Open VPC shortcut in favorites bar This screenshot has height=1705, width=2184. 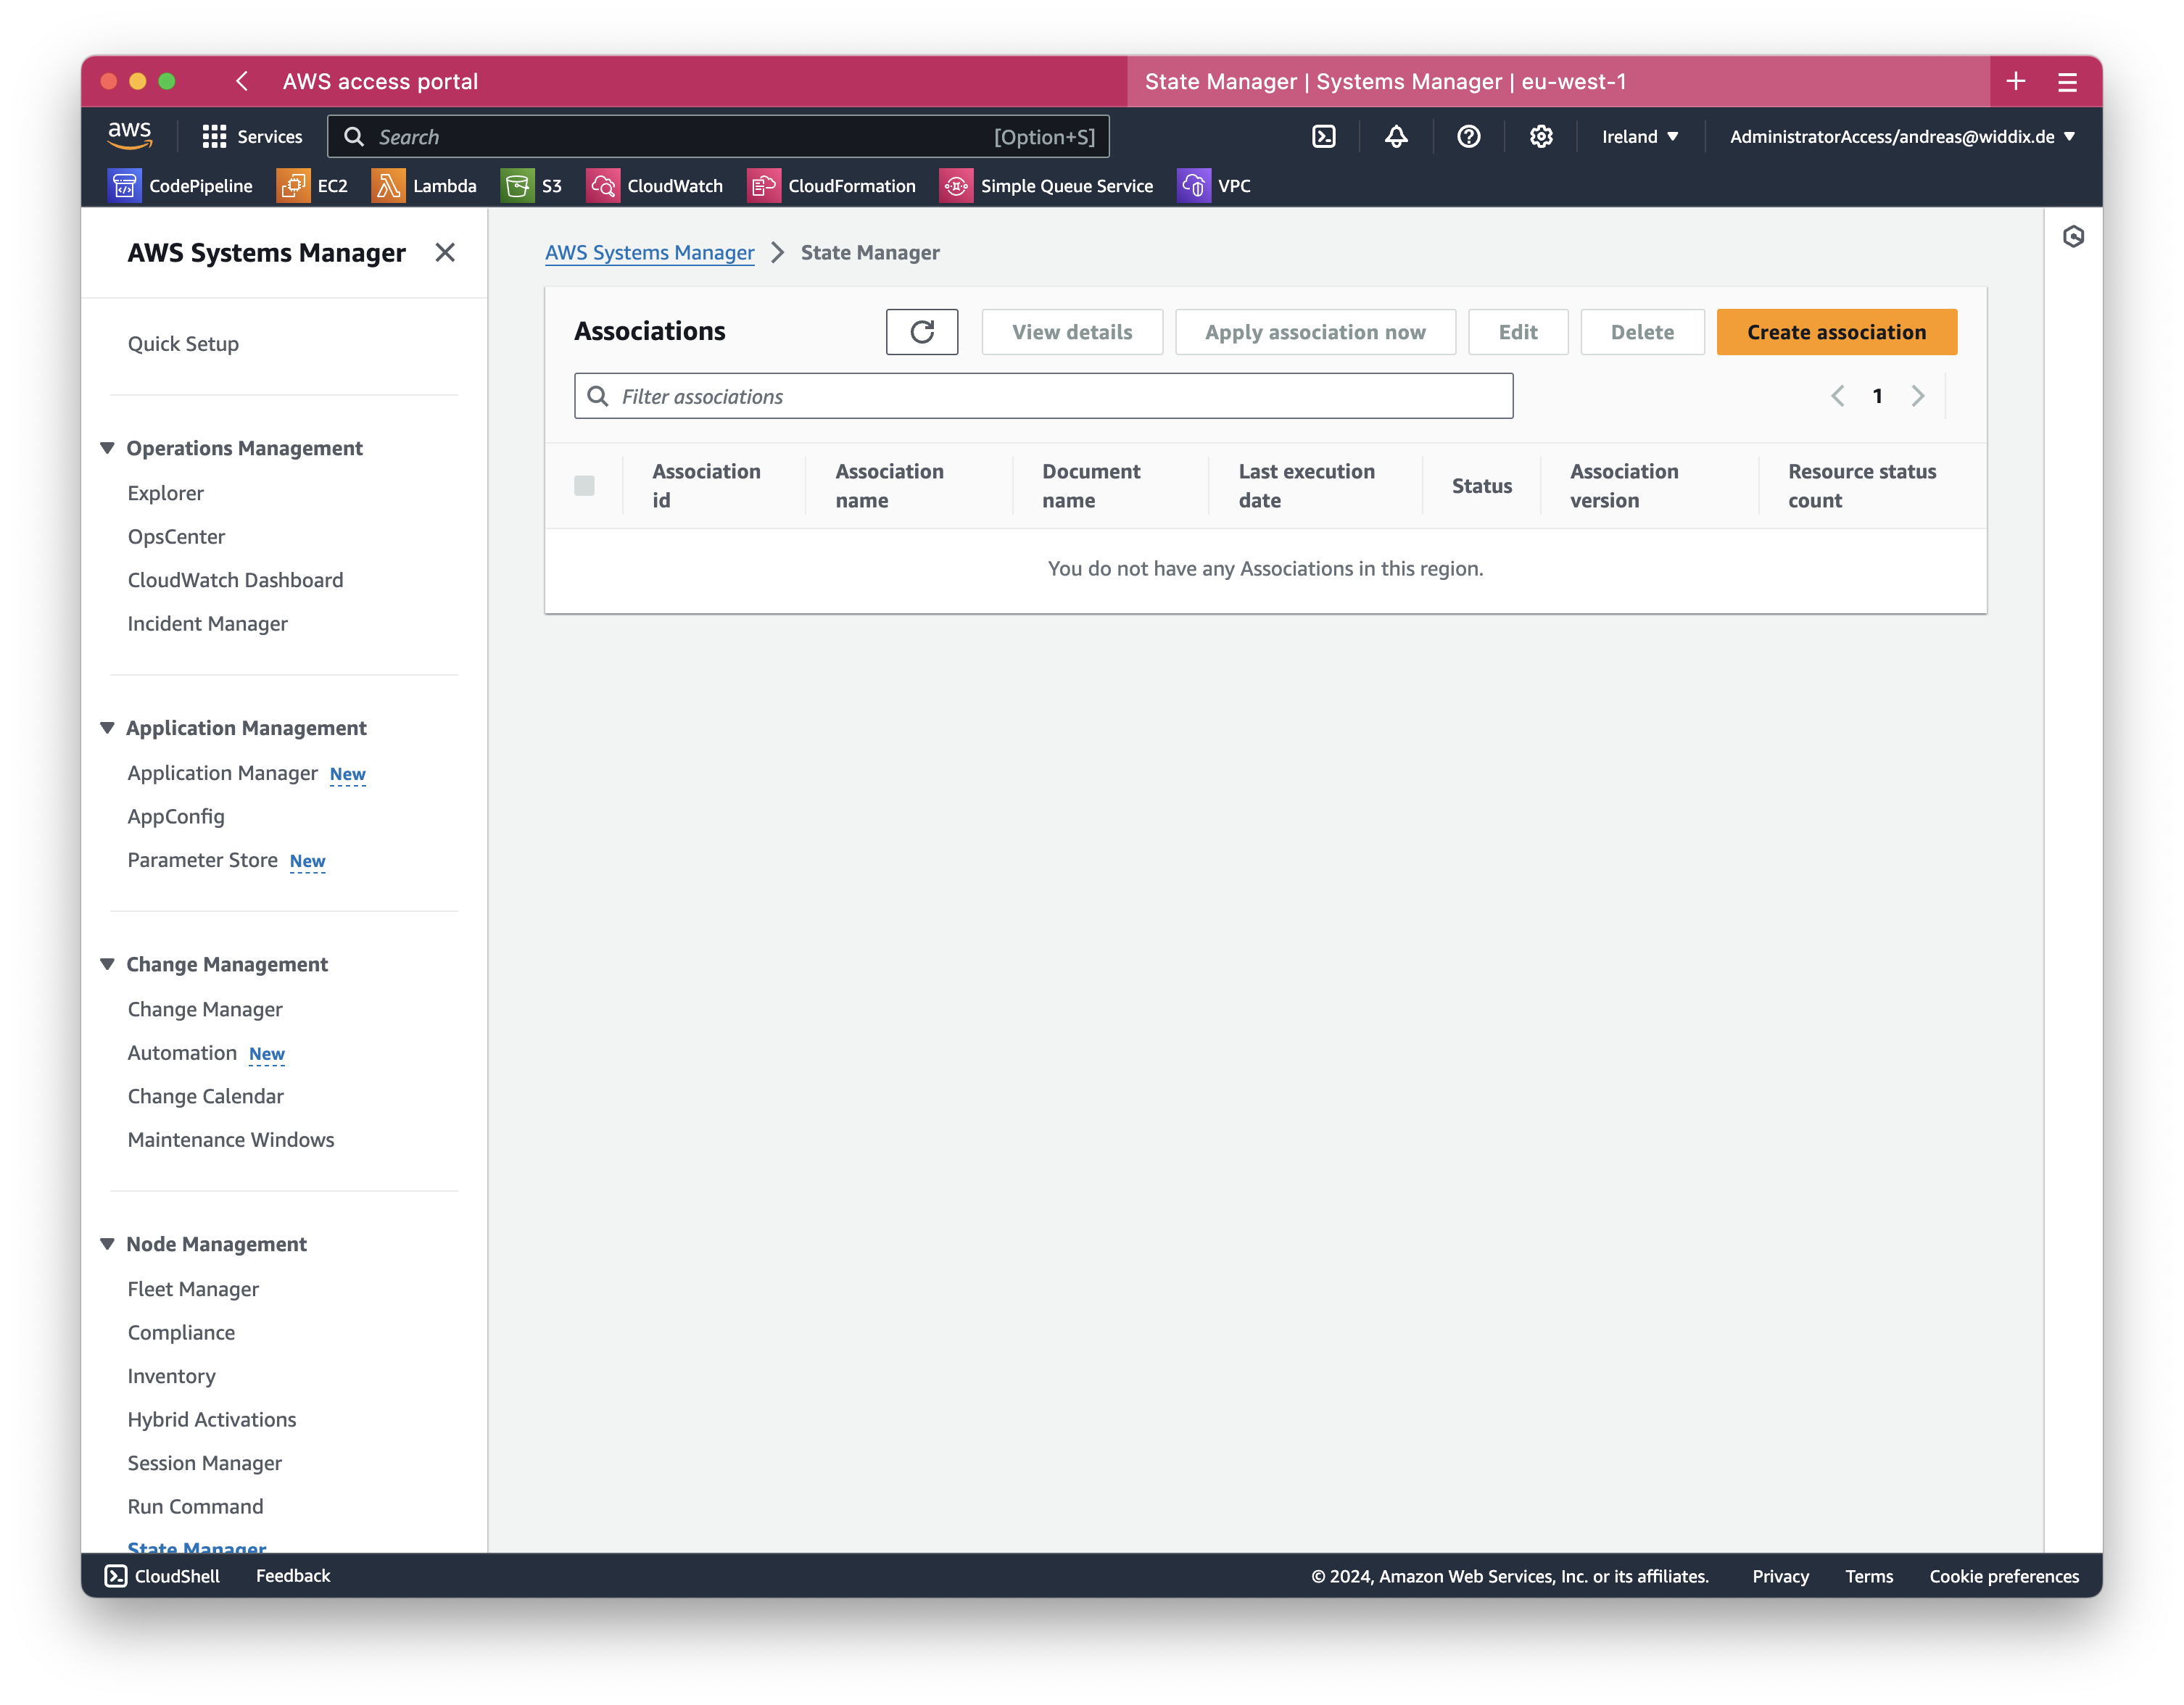point(1214,186)
